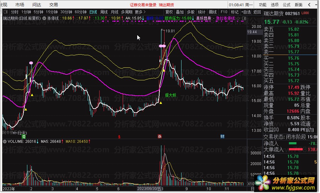Click the X10 volume scale label
This screenshot has height=193, width=320.
pyautogui.click(x=251, y=184)
